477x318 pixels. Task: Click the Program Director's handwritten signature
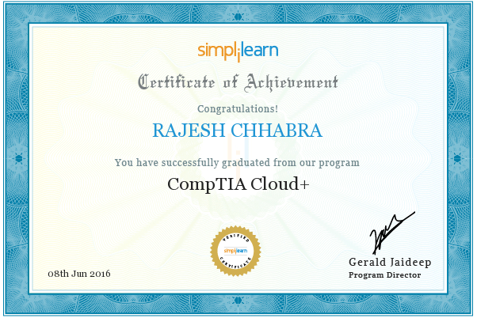click(391, 233)
